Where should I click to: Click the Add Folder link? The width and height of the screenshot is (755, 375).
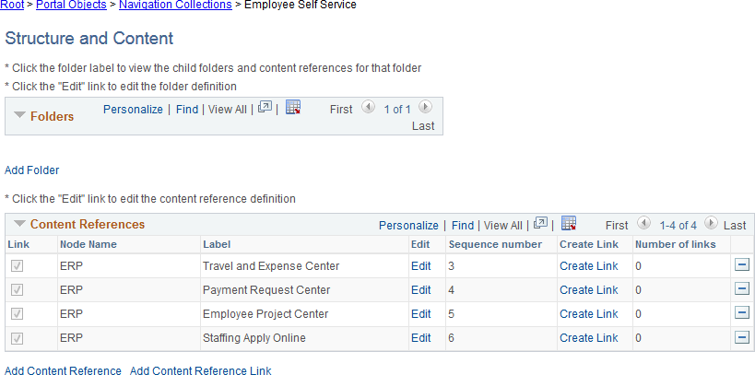[31, 170]
